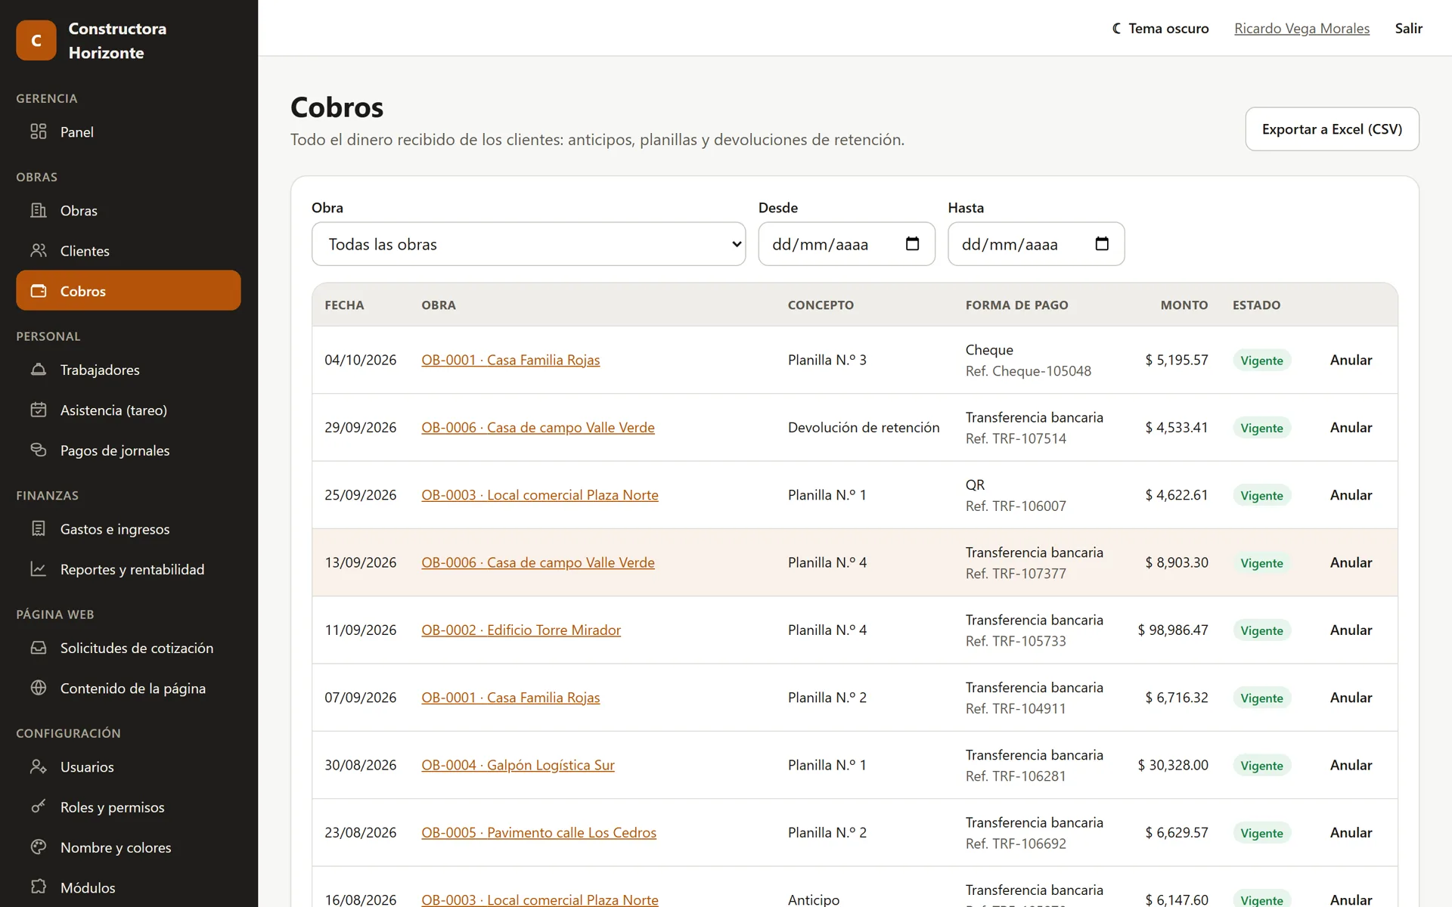Open Trabajadores menu item
Viewport: 1452px width, 907px height.
[x=129, y=370]
